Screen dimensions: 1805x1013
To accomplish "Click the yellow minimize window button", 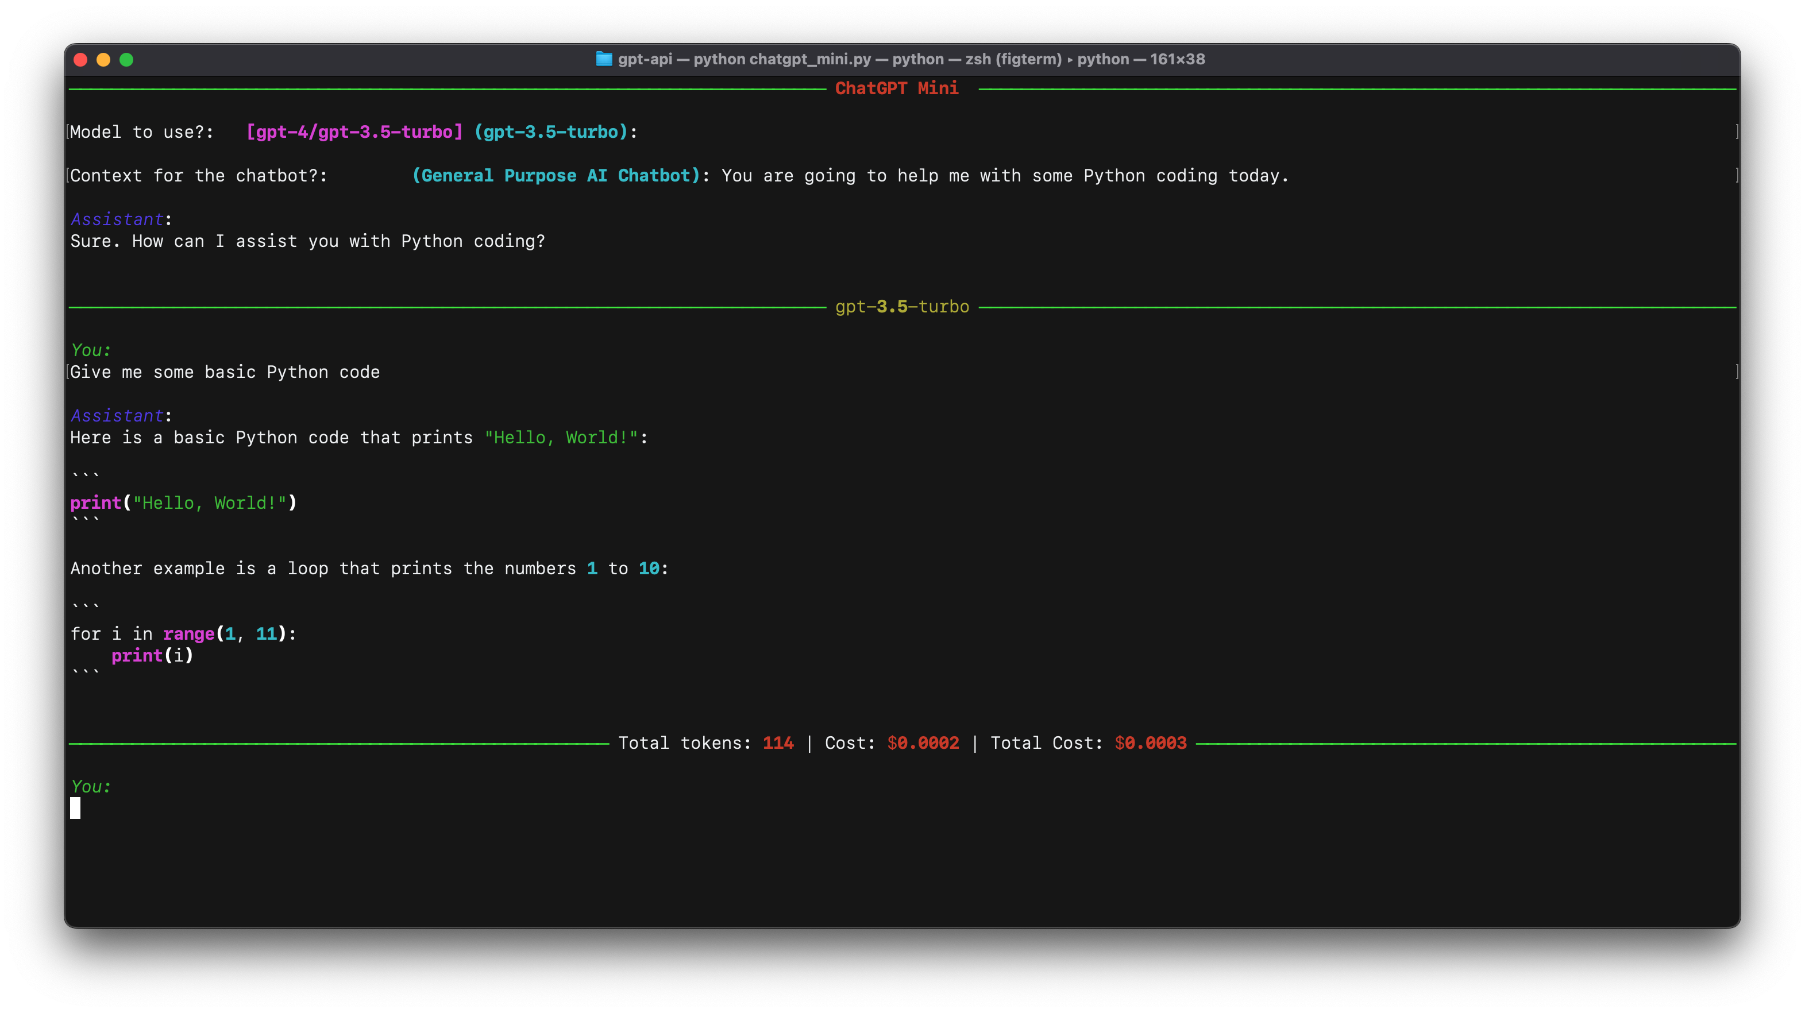I will pos(104,60).
